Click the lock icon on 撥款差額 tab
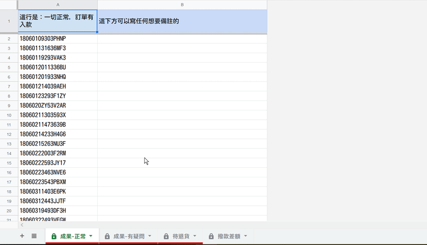427x245 pixels. (x=211, y=236)
